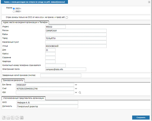152x121 pixels.
Task: Click the copy documents icon at bottom left
Action: coord(4,118)
